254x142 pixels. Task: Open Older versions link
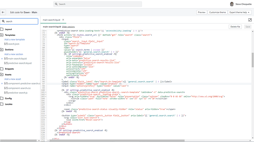(68, 27)
